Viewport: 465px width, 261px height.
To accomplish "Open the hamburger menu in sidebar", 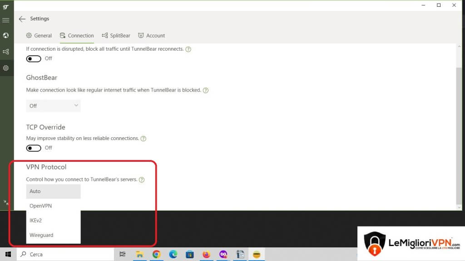I will [x=5, y=20].
